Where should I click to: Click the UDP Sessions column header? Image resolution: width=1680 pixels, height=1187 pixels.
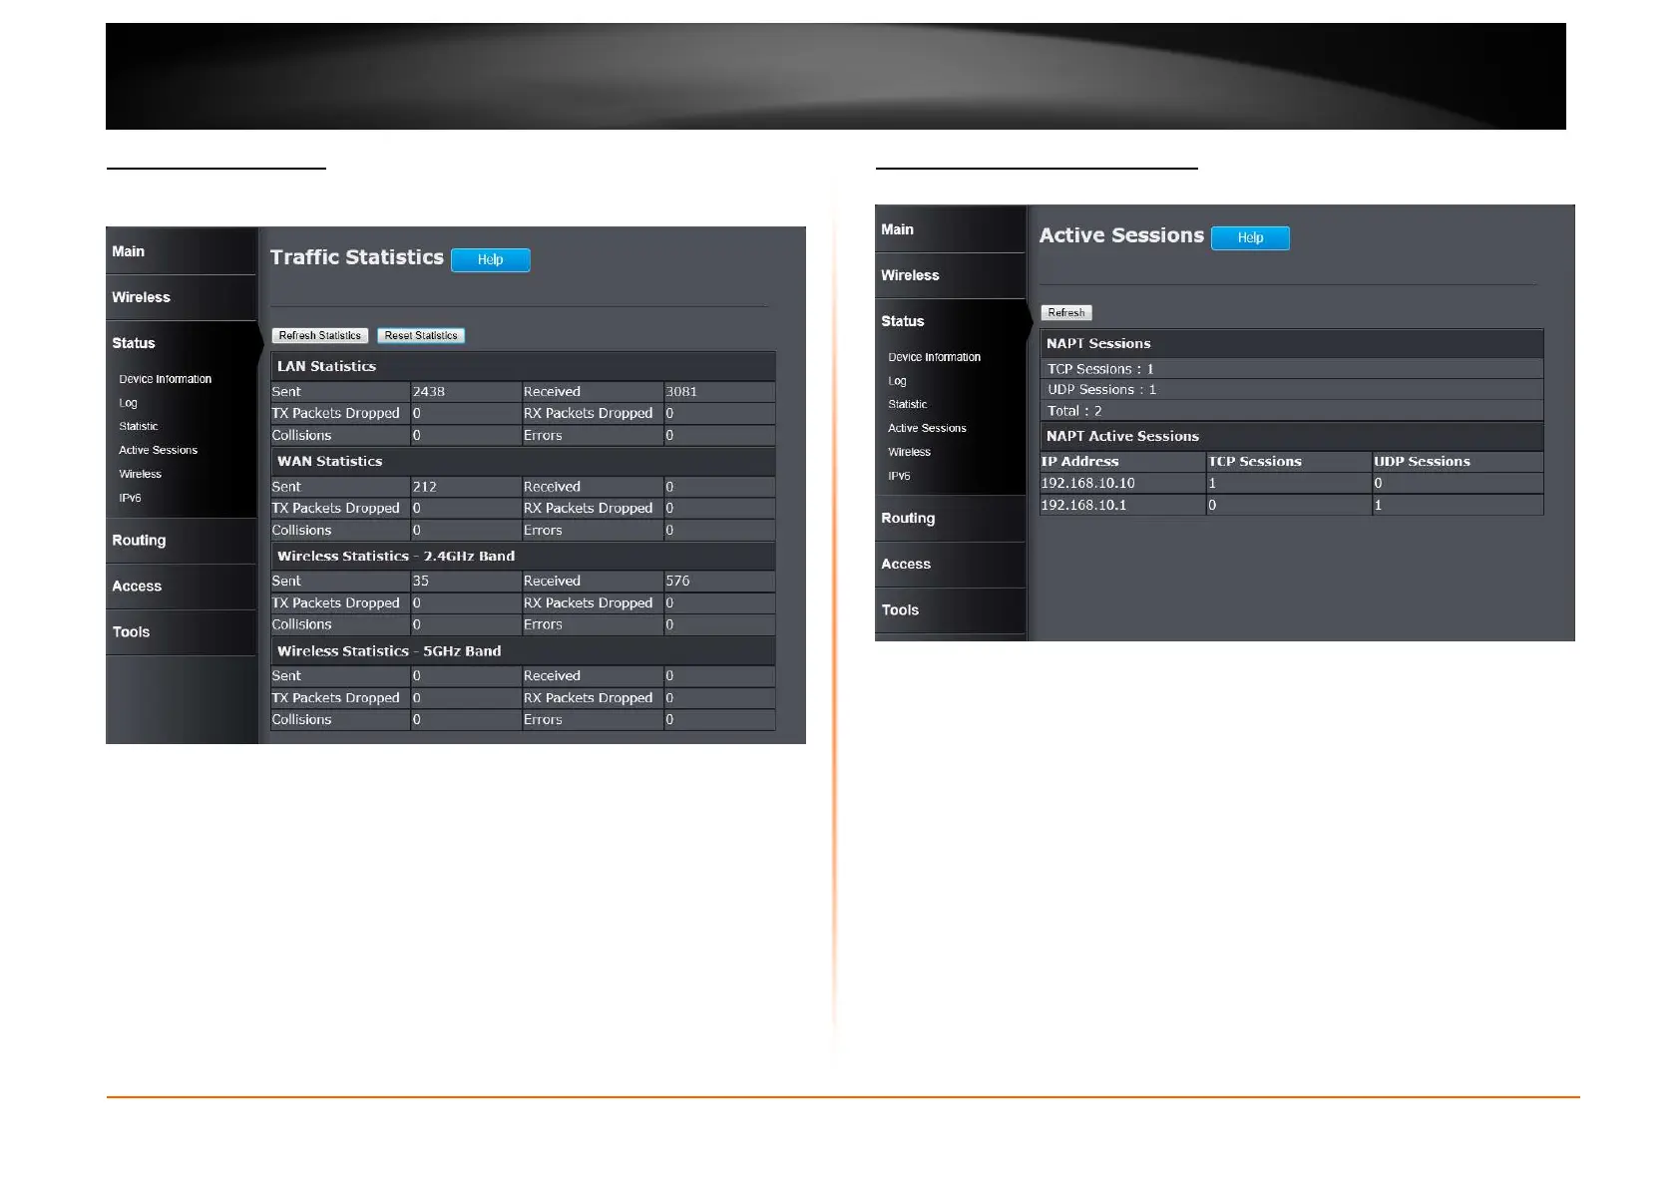1458,462
